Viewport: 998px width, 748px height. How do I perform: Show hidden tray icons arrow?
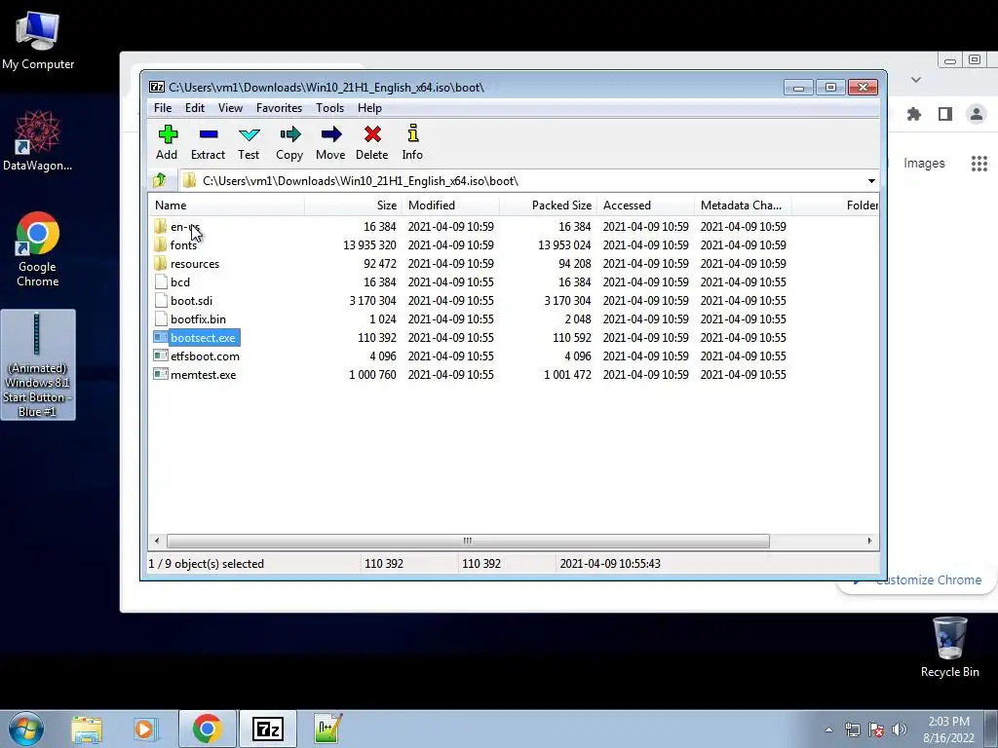click(x=828, y=729)
